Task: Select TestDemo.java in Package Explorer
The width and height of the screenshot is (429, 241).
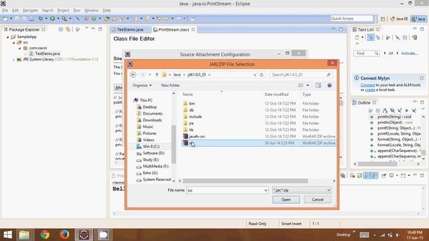Action: [x=47, y=54]
